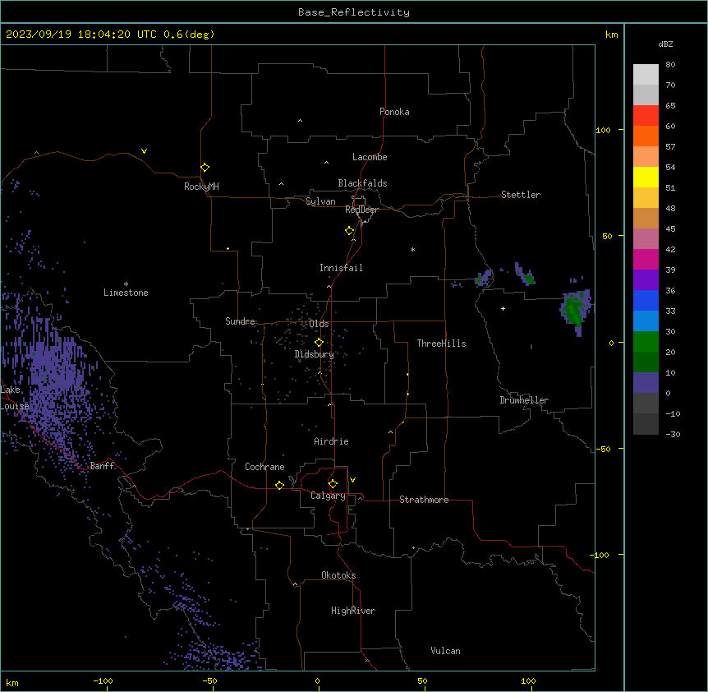Select the yellow diamond marker below RedDeer
708x692 pixels.
[349, 231]
